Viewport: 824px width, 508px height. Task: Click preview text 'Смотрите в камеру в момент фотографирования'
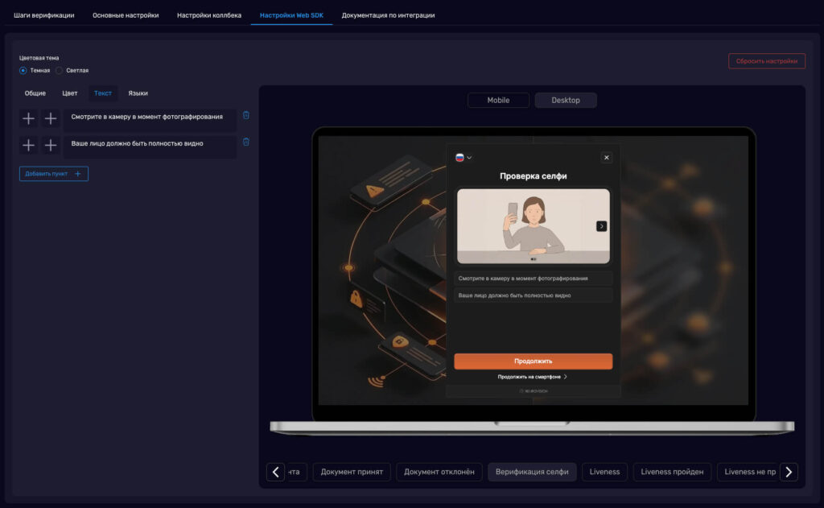[523, 279]
